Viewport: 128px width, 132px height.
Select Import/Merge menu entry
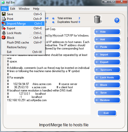point(23,23)
